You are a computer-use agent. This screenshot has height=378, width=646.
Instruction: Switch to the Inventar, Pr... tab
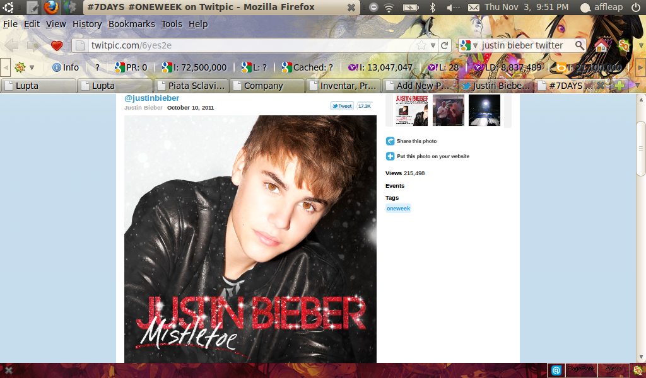coord(343,86)
